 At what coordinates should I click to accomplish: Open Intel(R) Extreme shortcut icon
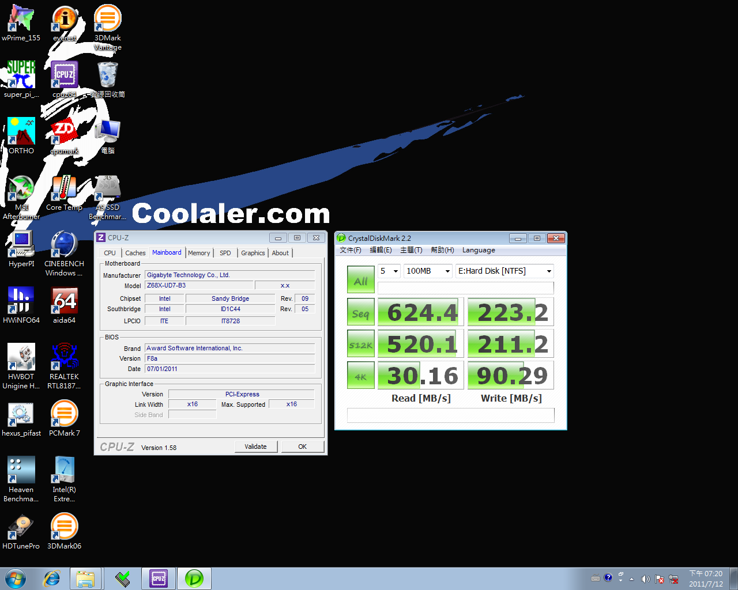coord(65,480)
